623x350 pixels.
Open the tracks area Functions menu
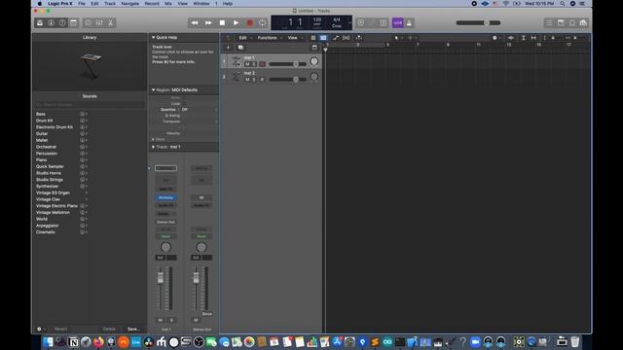pos(269,38)
